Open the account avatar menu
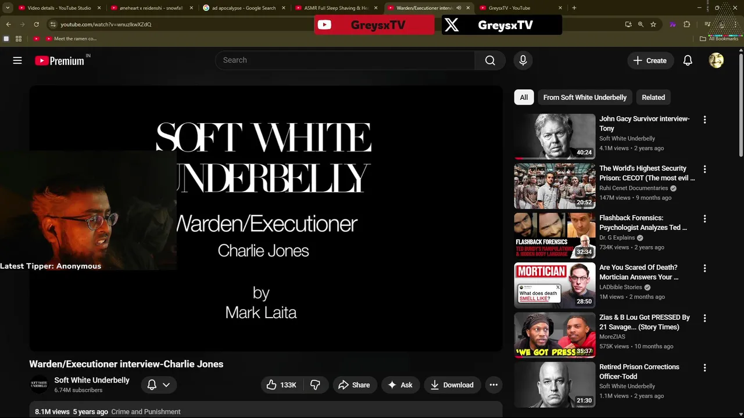744x418 pixels. pos(716,60)
